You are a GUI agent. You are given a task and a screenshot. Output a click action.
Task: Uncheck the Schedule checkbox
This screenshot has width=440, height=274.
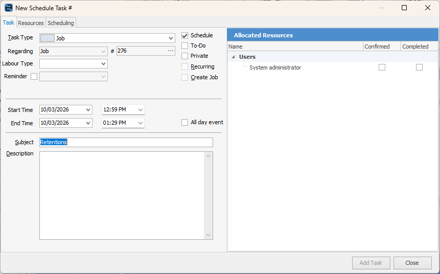click(x=184, y=35)
